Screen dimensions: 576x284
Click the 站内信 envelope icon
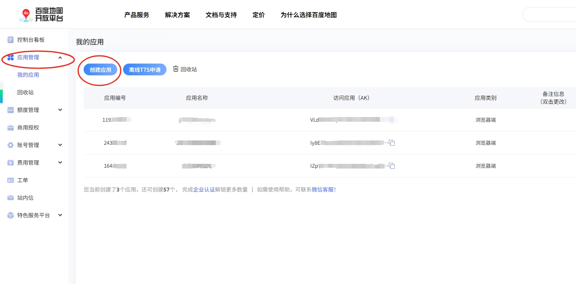click(11, 198)
